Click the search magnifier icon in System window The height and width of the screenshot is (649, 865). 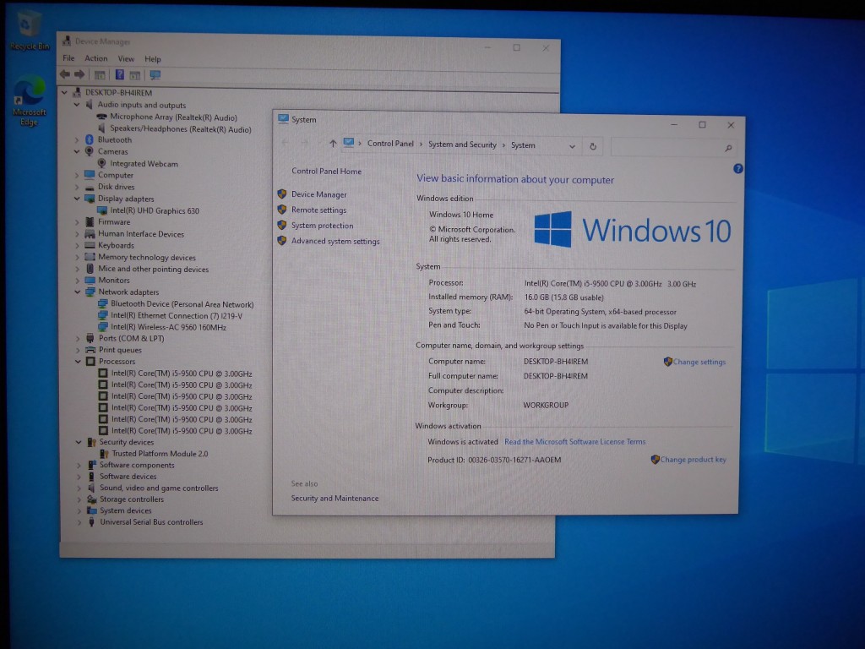(728, 148)
